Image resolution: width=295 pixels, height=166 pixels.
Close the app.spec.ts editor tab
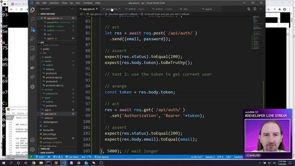(97, 9)
